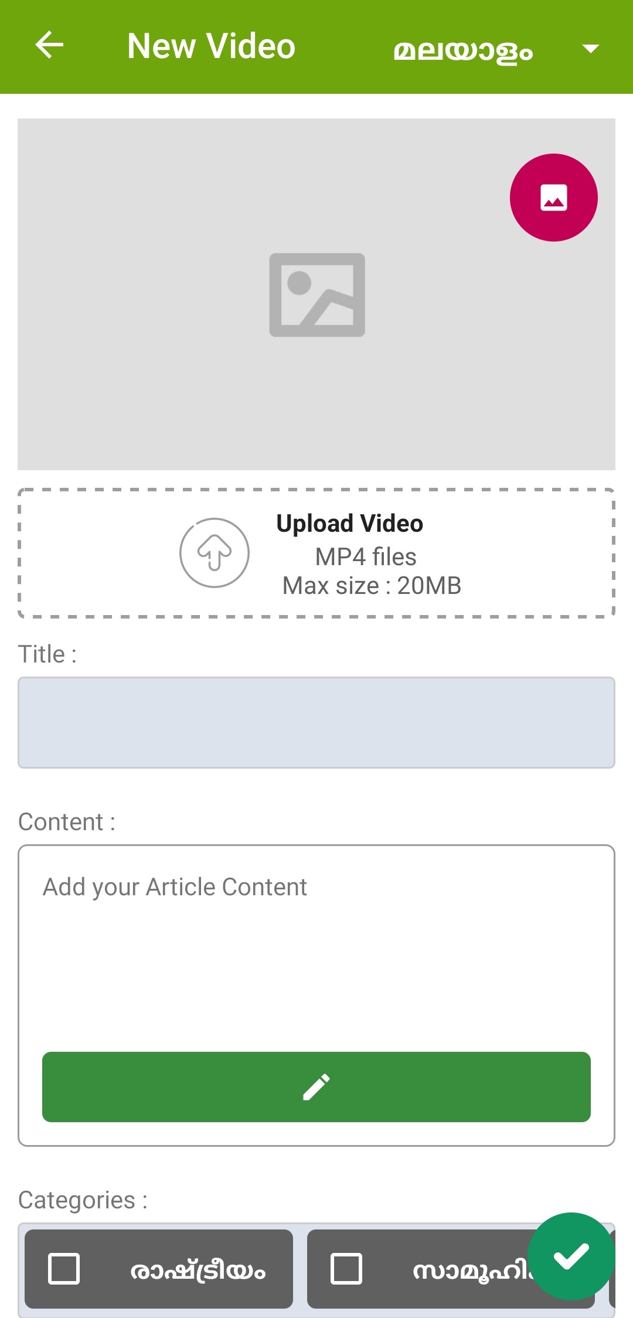Click the gray placeholder image icon
This screenshot has height=1318, width=633.
tap(317, 295)
